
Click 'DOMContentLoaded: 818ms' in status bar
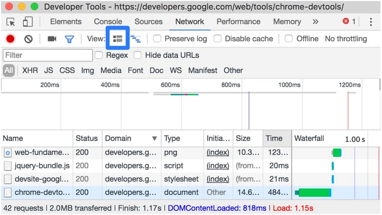217,208
